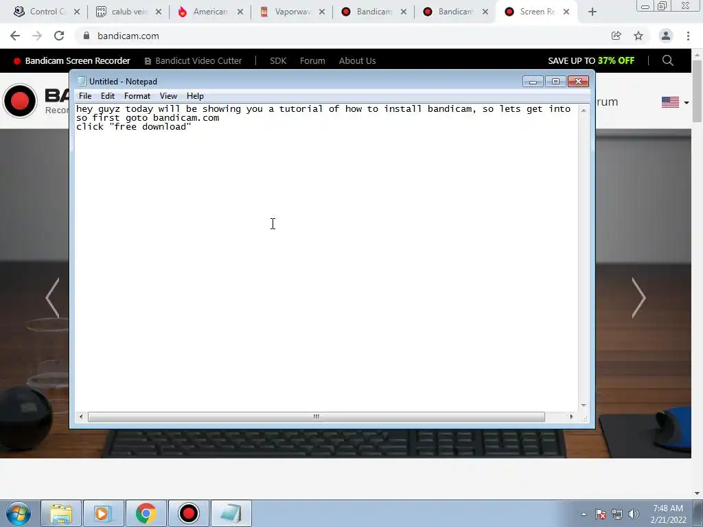
Task: Close the American tab
Action: click(x=240, y=12)
